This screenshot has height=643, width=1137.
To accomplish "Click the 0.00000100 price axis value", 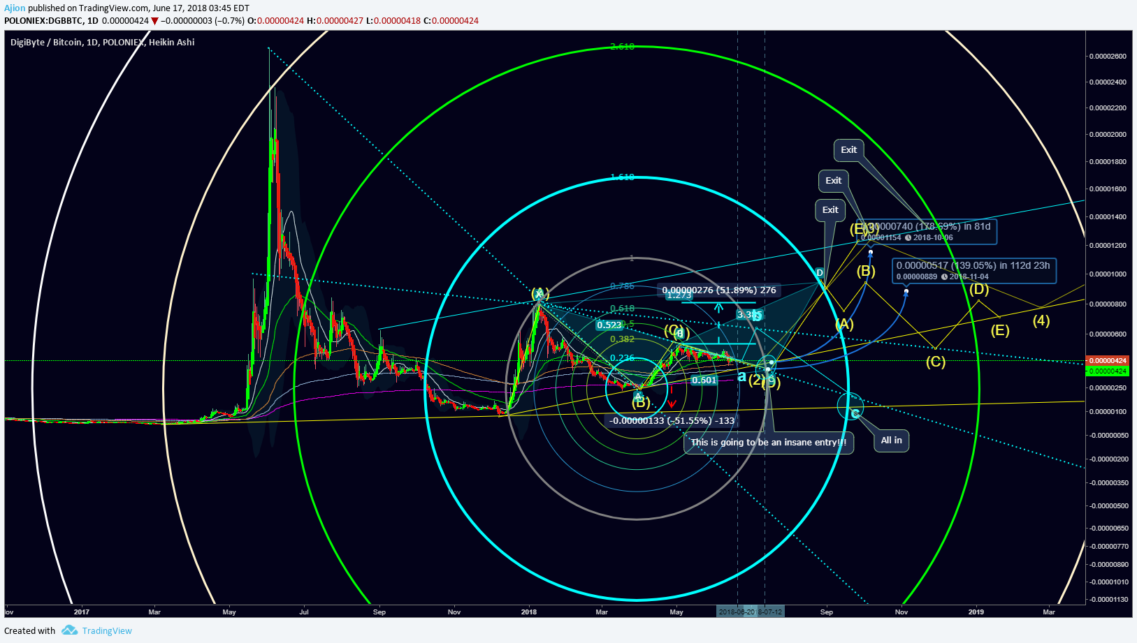I will tap(1108, 412).
